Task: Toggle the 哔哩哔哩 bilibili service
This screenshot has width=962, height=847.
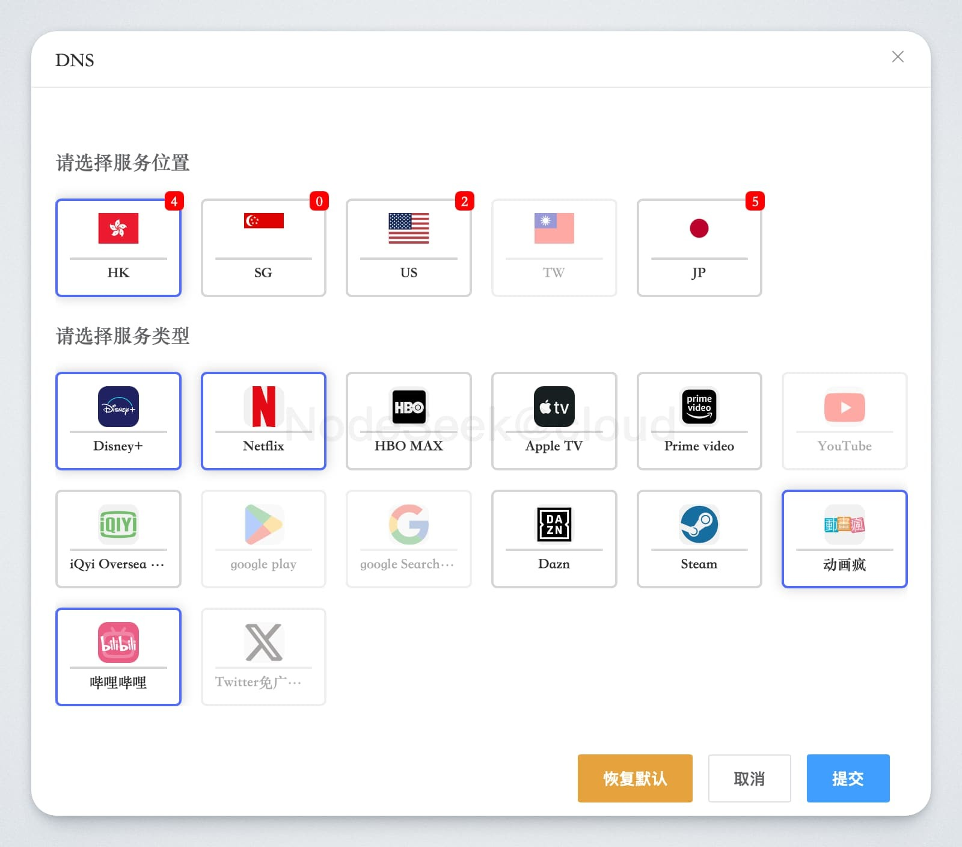Action: pos(118,656)
